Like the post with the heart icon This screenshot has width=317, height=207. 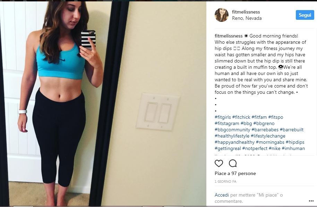click(219, 163)
